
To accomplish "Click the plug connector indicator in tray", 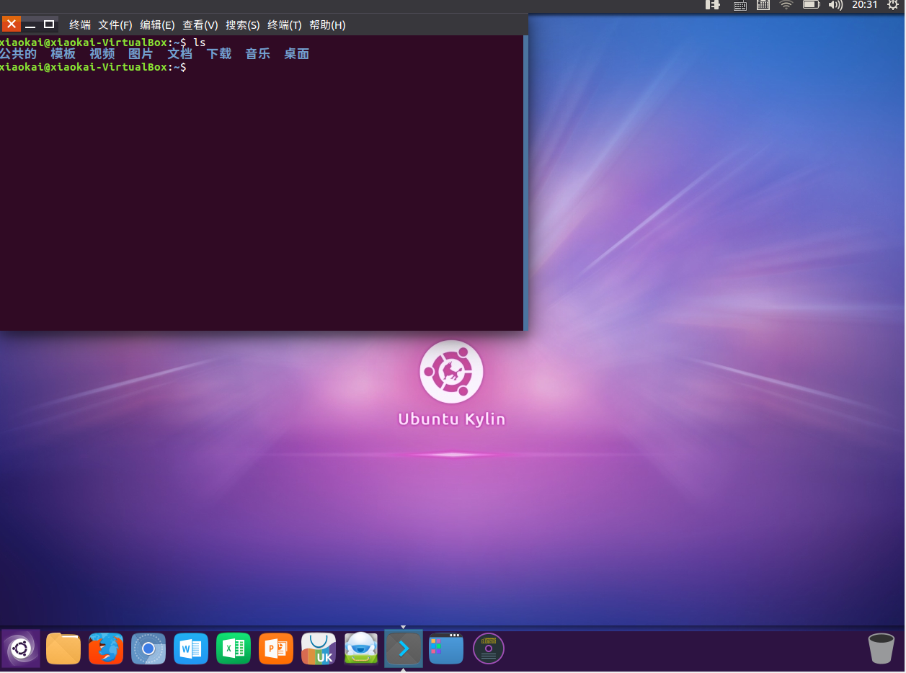I will pos(713,5).
